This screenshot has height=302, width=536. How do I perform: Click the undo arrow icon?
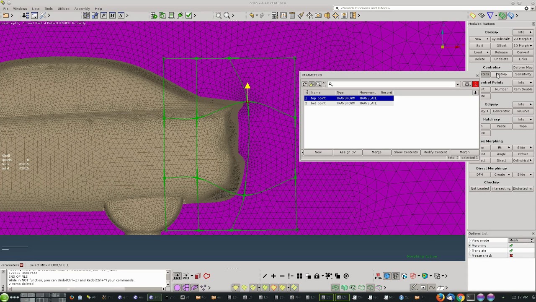252,16
